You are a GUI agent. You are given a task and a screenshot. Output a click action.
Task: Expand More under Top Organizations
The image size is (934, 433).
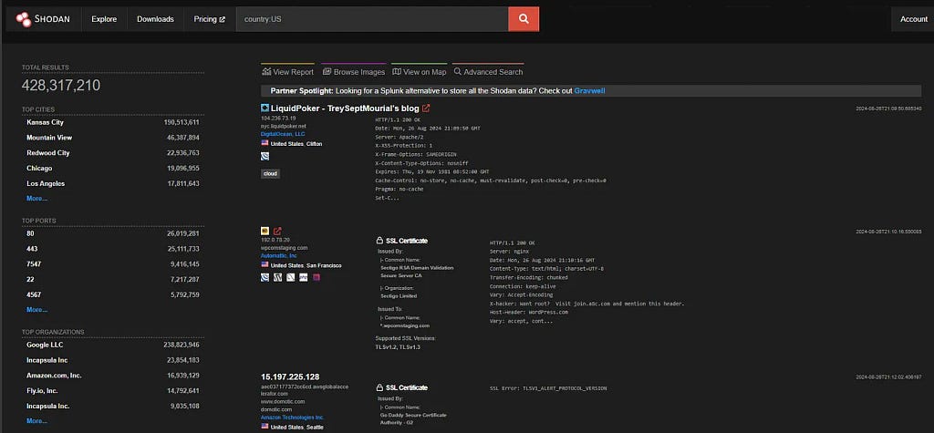pyautogui.click(x=36, y=420)
